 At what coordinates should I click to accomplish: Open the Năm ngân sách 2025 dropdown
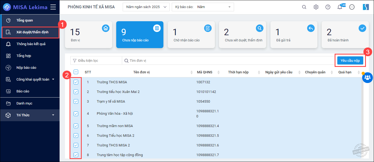[146, 7]
